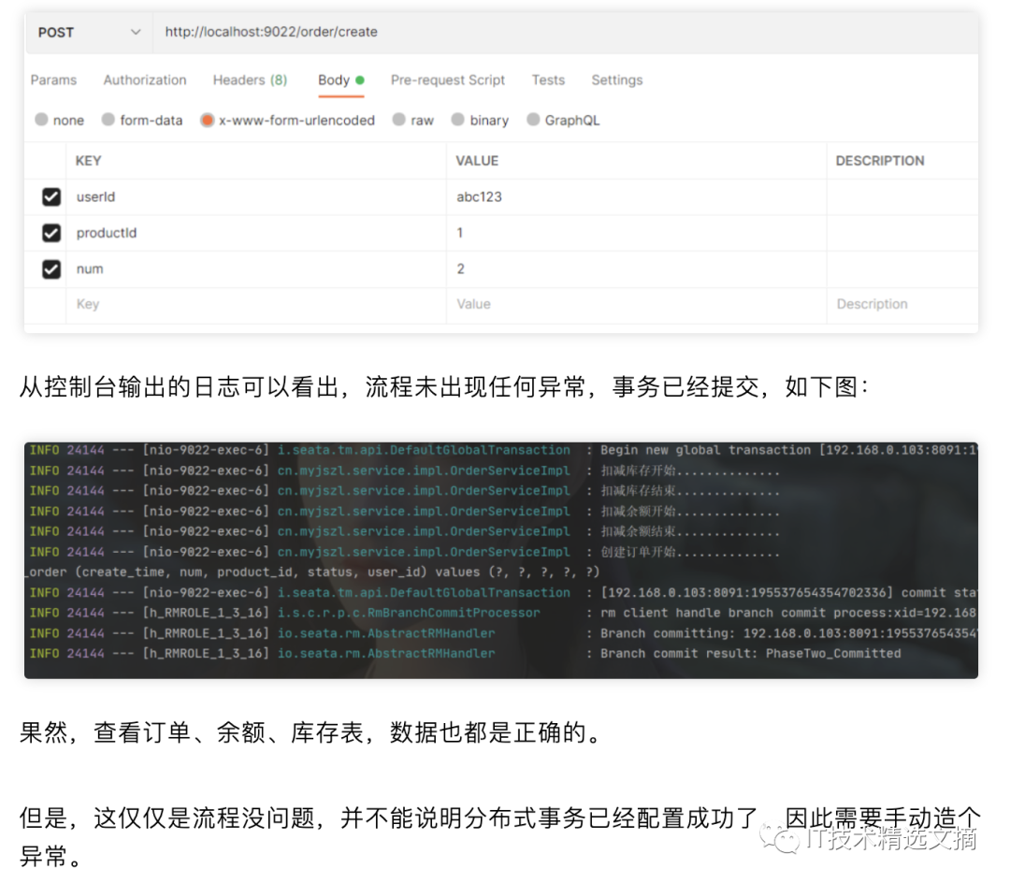Click the 'Begin new global transaction' log line

pyautogui.click(x=502, y=450)
